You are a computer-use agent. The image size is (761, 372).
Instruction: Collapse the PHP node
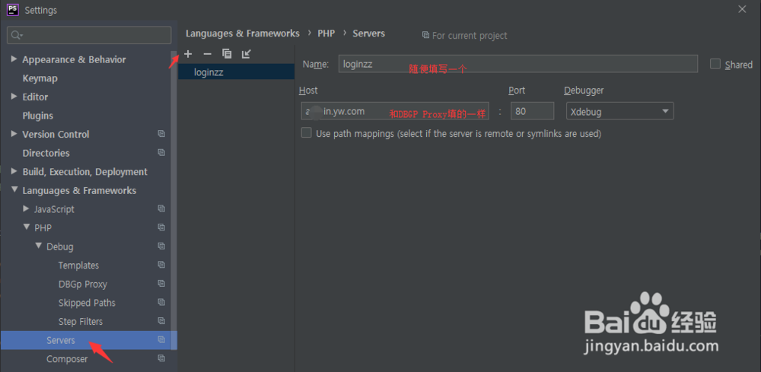tap(26, 227)
